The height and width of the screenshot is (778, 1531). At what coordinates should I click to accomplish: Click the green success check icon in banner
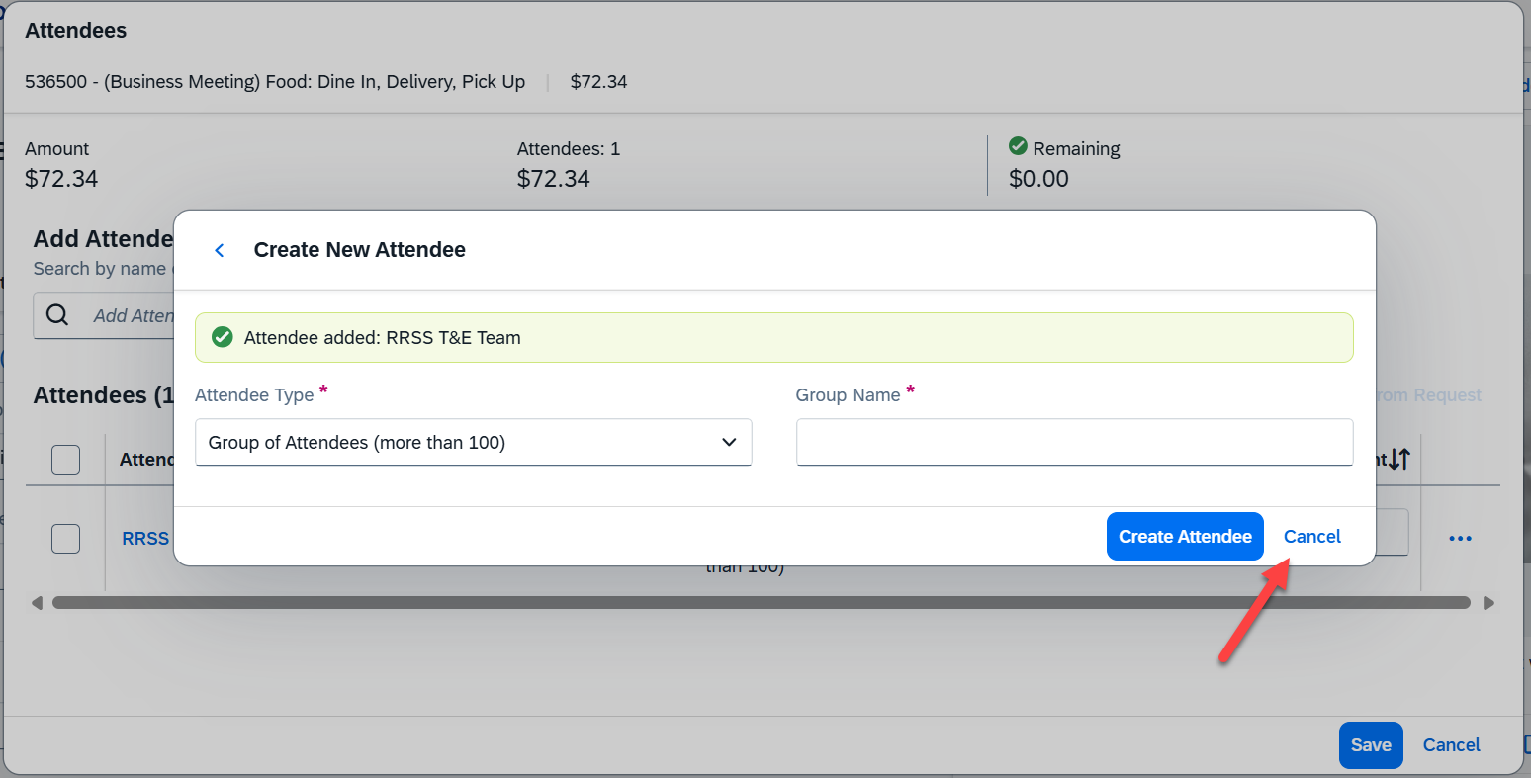223,337
